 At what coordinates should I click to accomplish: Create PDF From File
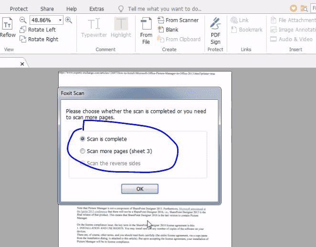[x=146, y=31]
